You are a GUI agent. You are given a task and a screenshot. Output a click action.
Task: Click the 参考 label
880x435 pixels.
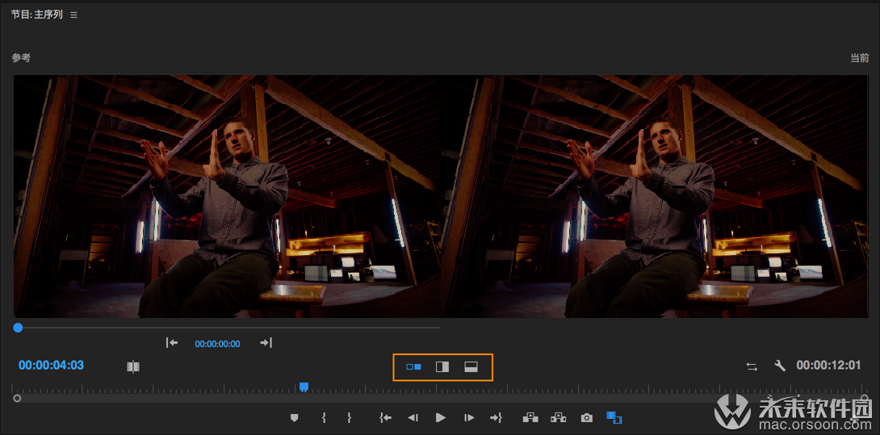21,58
